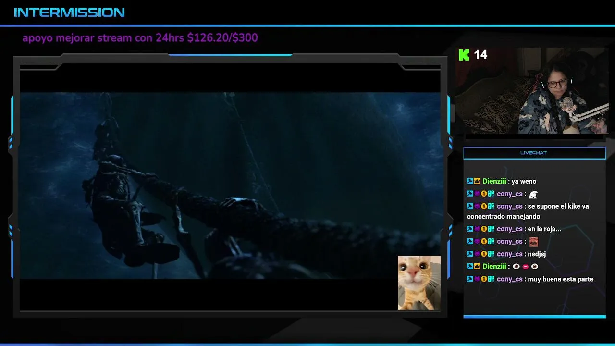
Task: Click the orange cat picture
Action: (x=419, y=283)
